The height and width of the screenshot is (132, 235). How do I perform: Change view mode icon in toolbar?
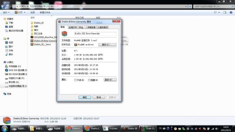tap(215, 12)
